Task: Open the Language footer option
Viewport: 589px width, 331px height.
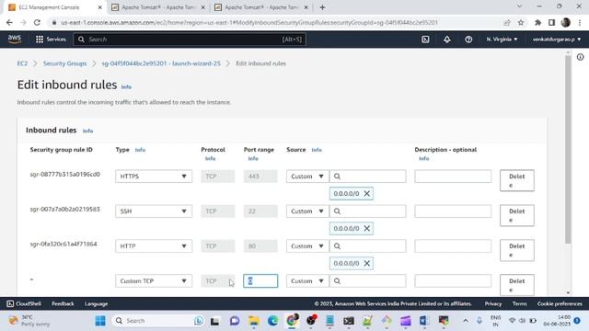Action: point(96,303)
